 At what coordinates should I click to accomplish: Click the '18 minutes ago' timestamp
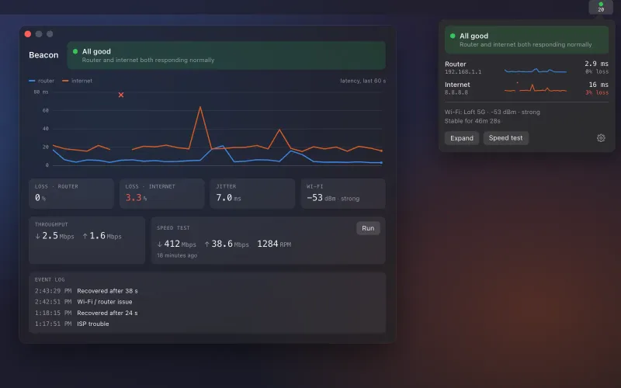(x=177, y=255)
